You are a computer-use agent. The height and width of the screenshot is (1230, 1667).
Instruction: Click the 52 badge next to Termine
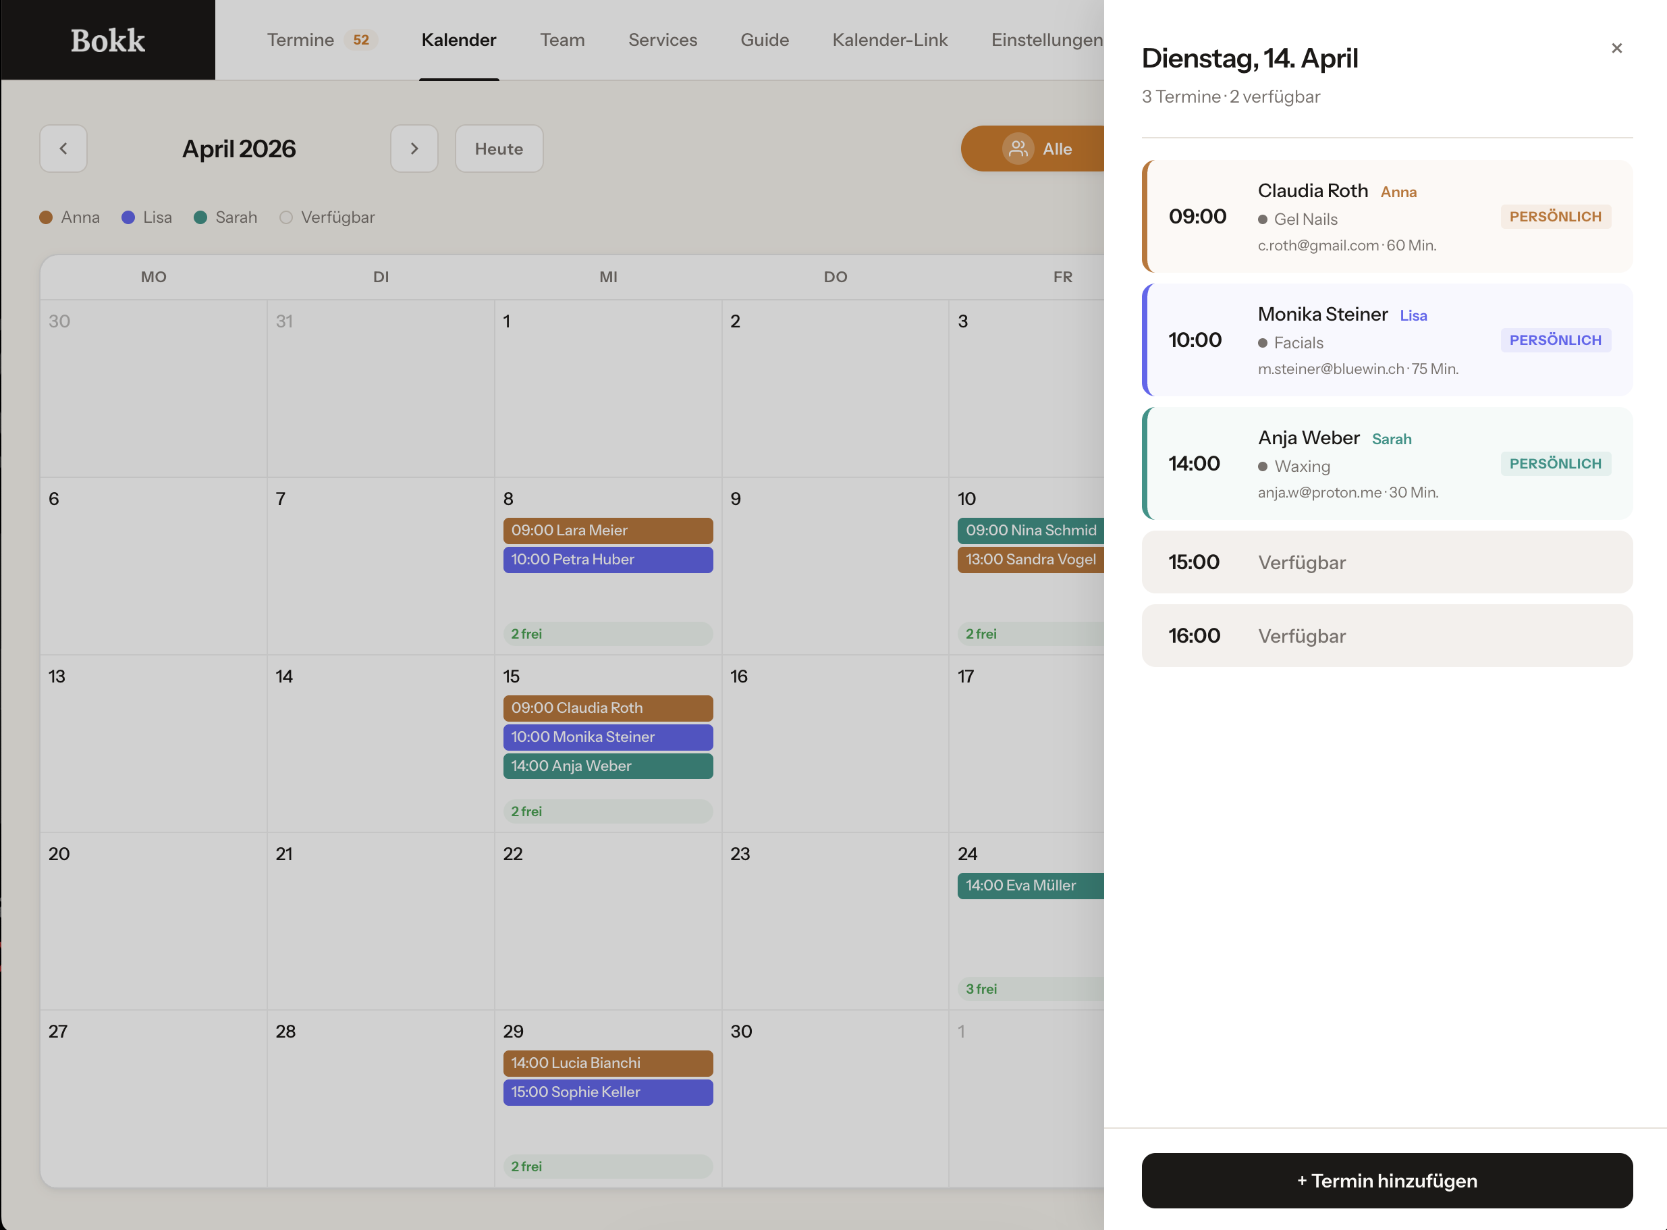(362, 39)
